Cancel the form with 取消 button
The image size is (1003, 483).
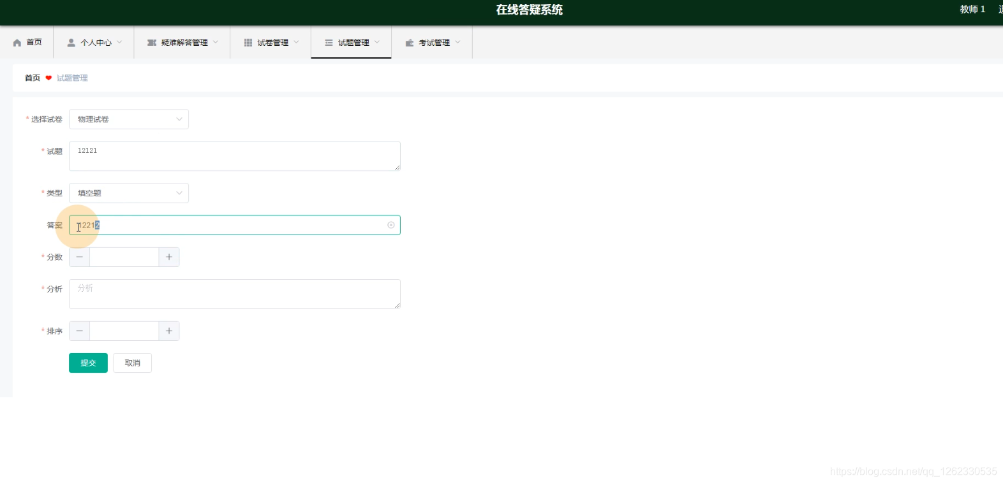click(x=133, y=363)
